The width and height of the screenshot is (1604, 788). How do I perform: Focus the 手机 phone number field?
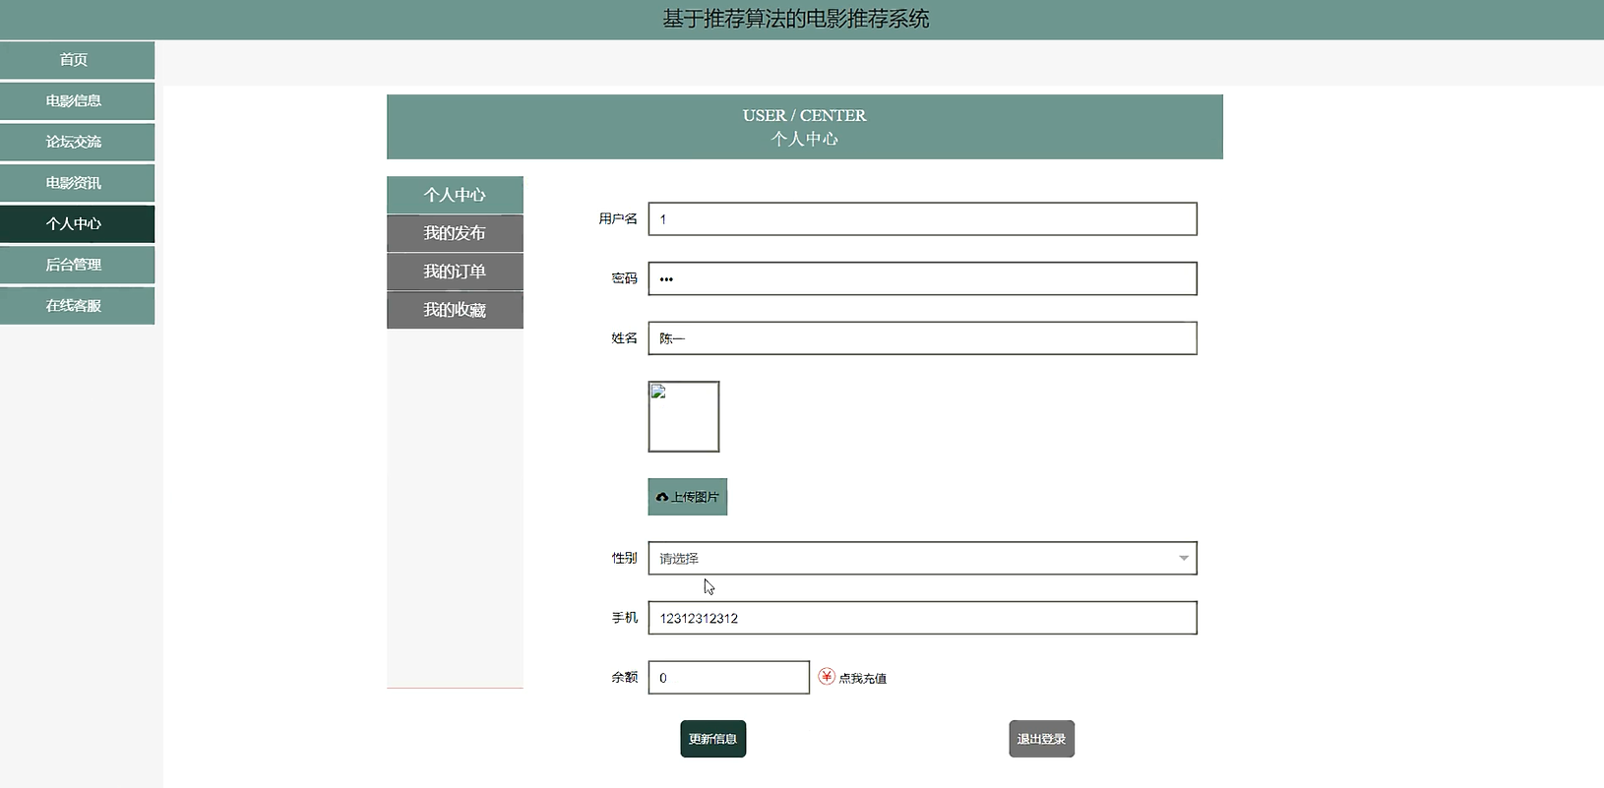(922, 618)
